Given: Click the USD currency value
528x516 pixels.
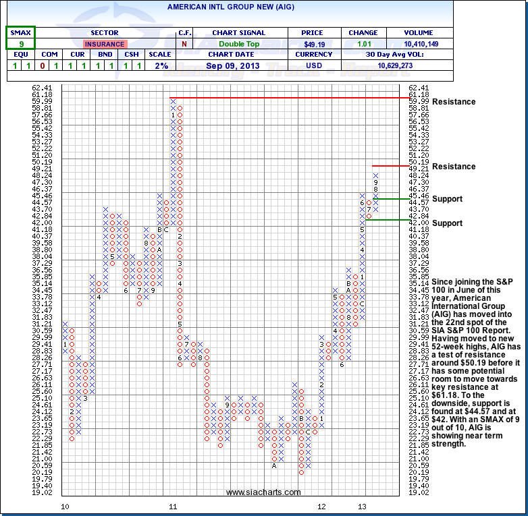Looking at the screenshot, I should (x=315, y=65).
